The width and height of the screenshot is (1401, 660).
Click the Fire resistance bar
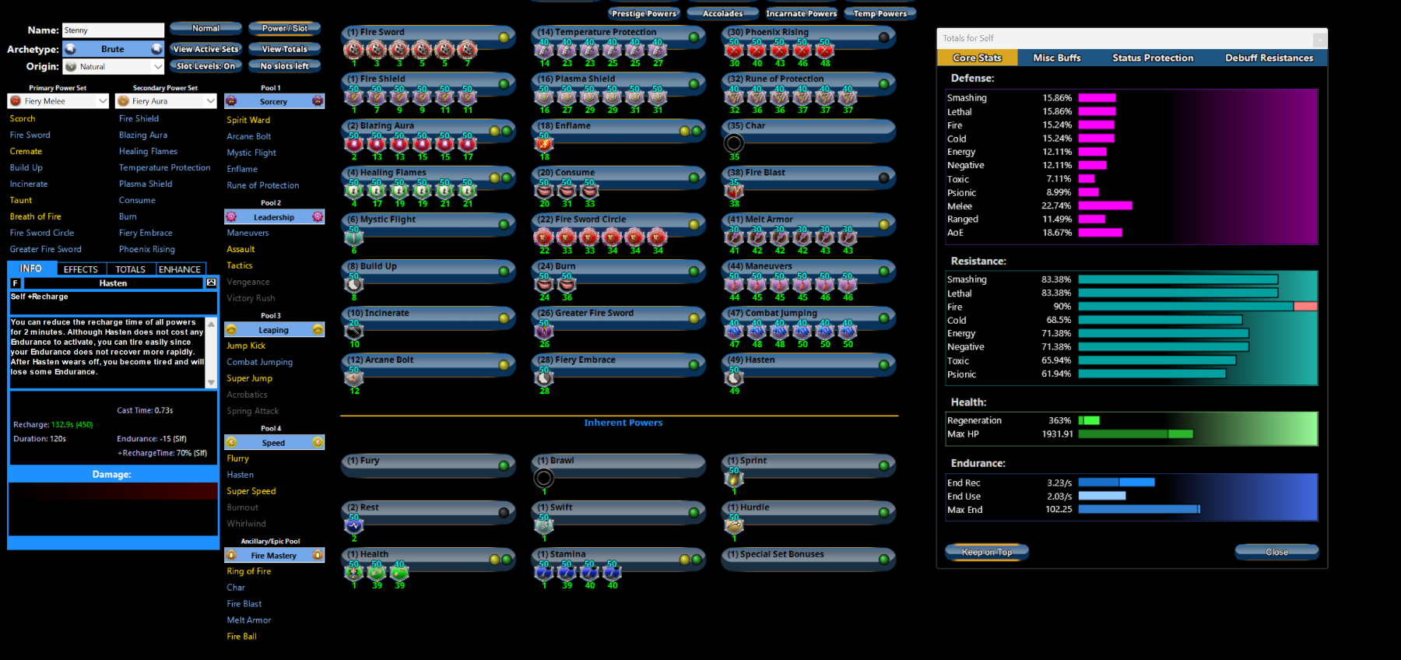[x=1198, y=307]
